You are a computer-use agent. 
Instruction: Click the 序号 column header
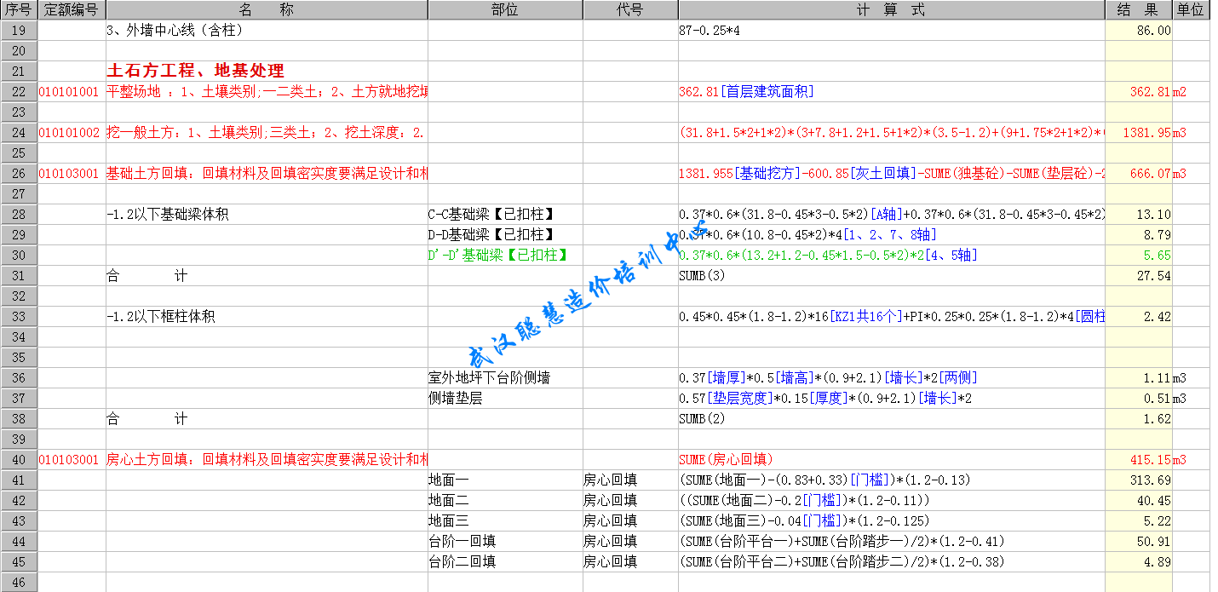(19, 10)
